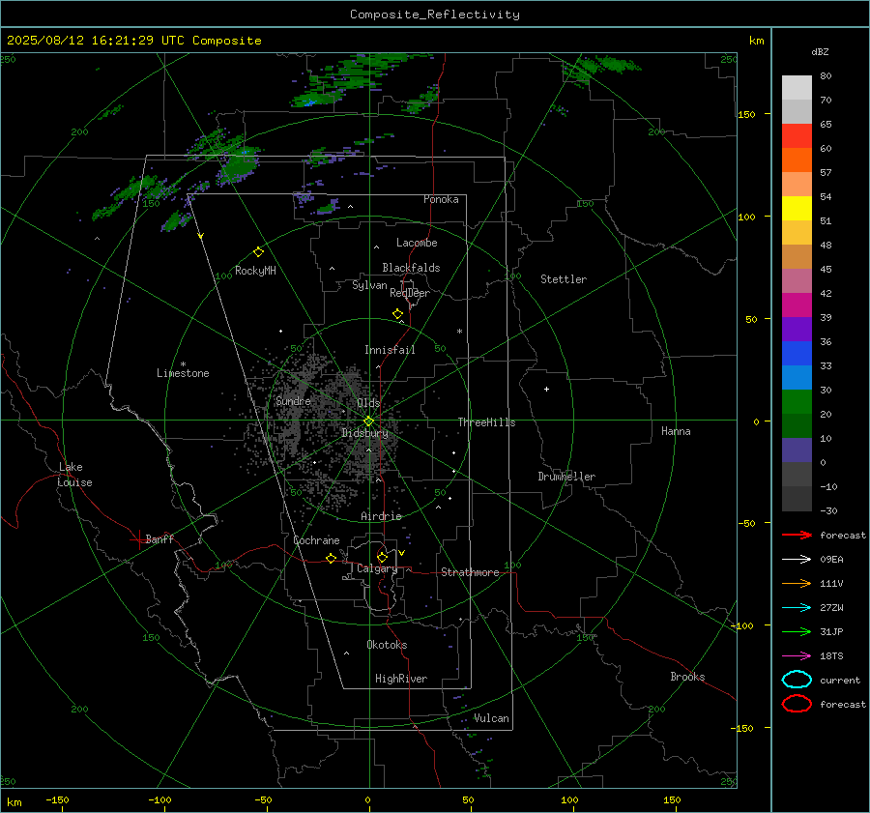Click the Ponoka city label
This screenshot has height=813, width=870.
pyautogui.click(x=441, y=199)
